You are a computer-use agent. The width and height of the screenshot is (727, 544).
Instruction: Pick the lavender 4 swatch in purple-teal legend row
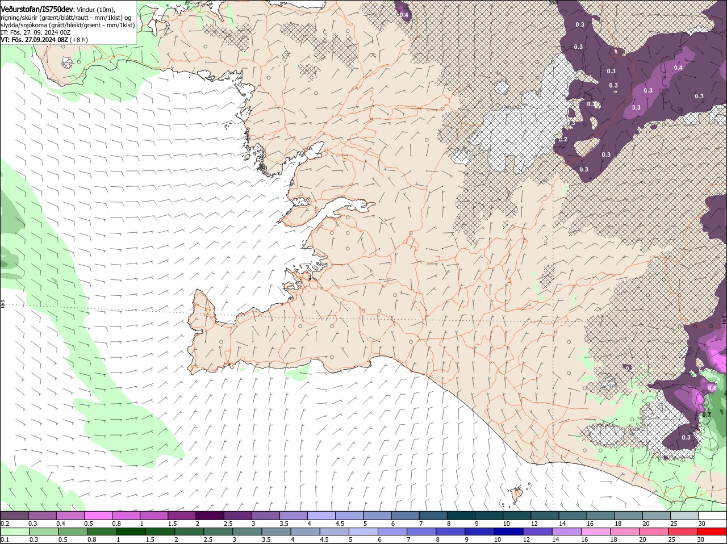tap(321, 515)
